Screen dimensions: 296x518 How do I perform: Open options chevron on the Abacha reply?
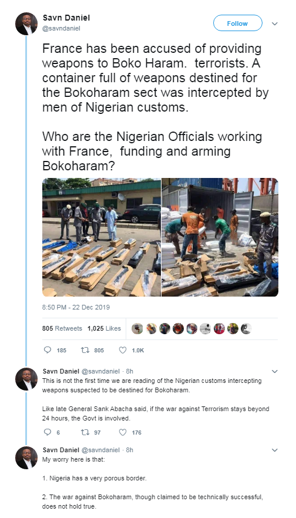tap(274, 371)
